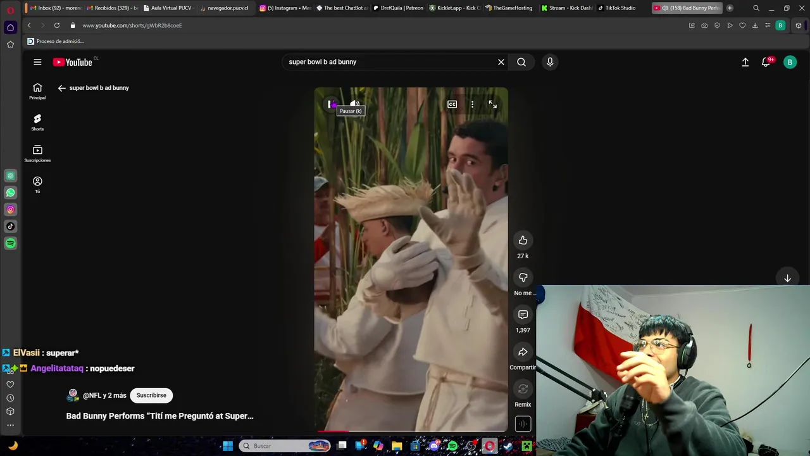Open Steam from the taskbar

click(508, 446)
